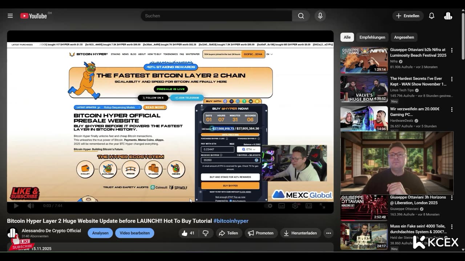Open the WAN Show video thumbnail

[x=364, y=90]
